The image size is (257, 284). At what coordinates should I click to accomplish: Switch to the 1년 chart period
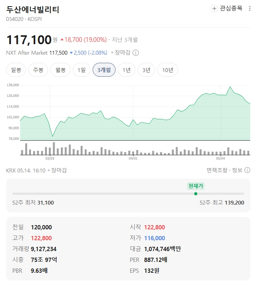click(x=126, y=70)
